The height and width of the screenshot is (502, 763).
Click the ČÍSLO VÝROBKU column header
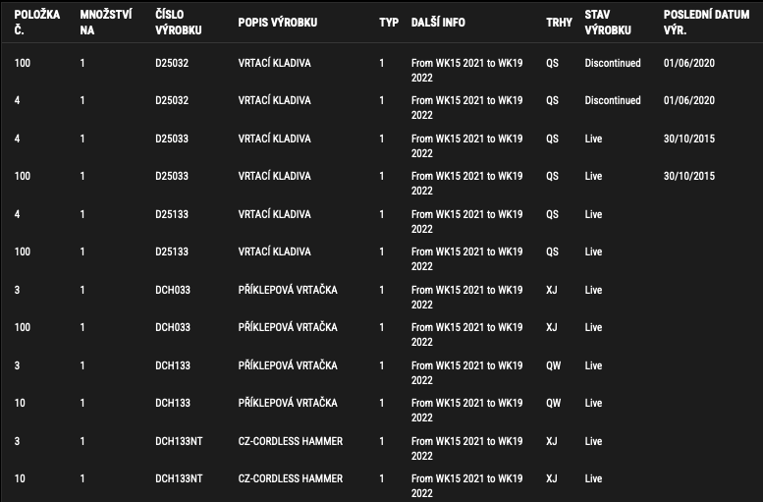[x=178, y=23]
